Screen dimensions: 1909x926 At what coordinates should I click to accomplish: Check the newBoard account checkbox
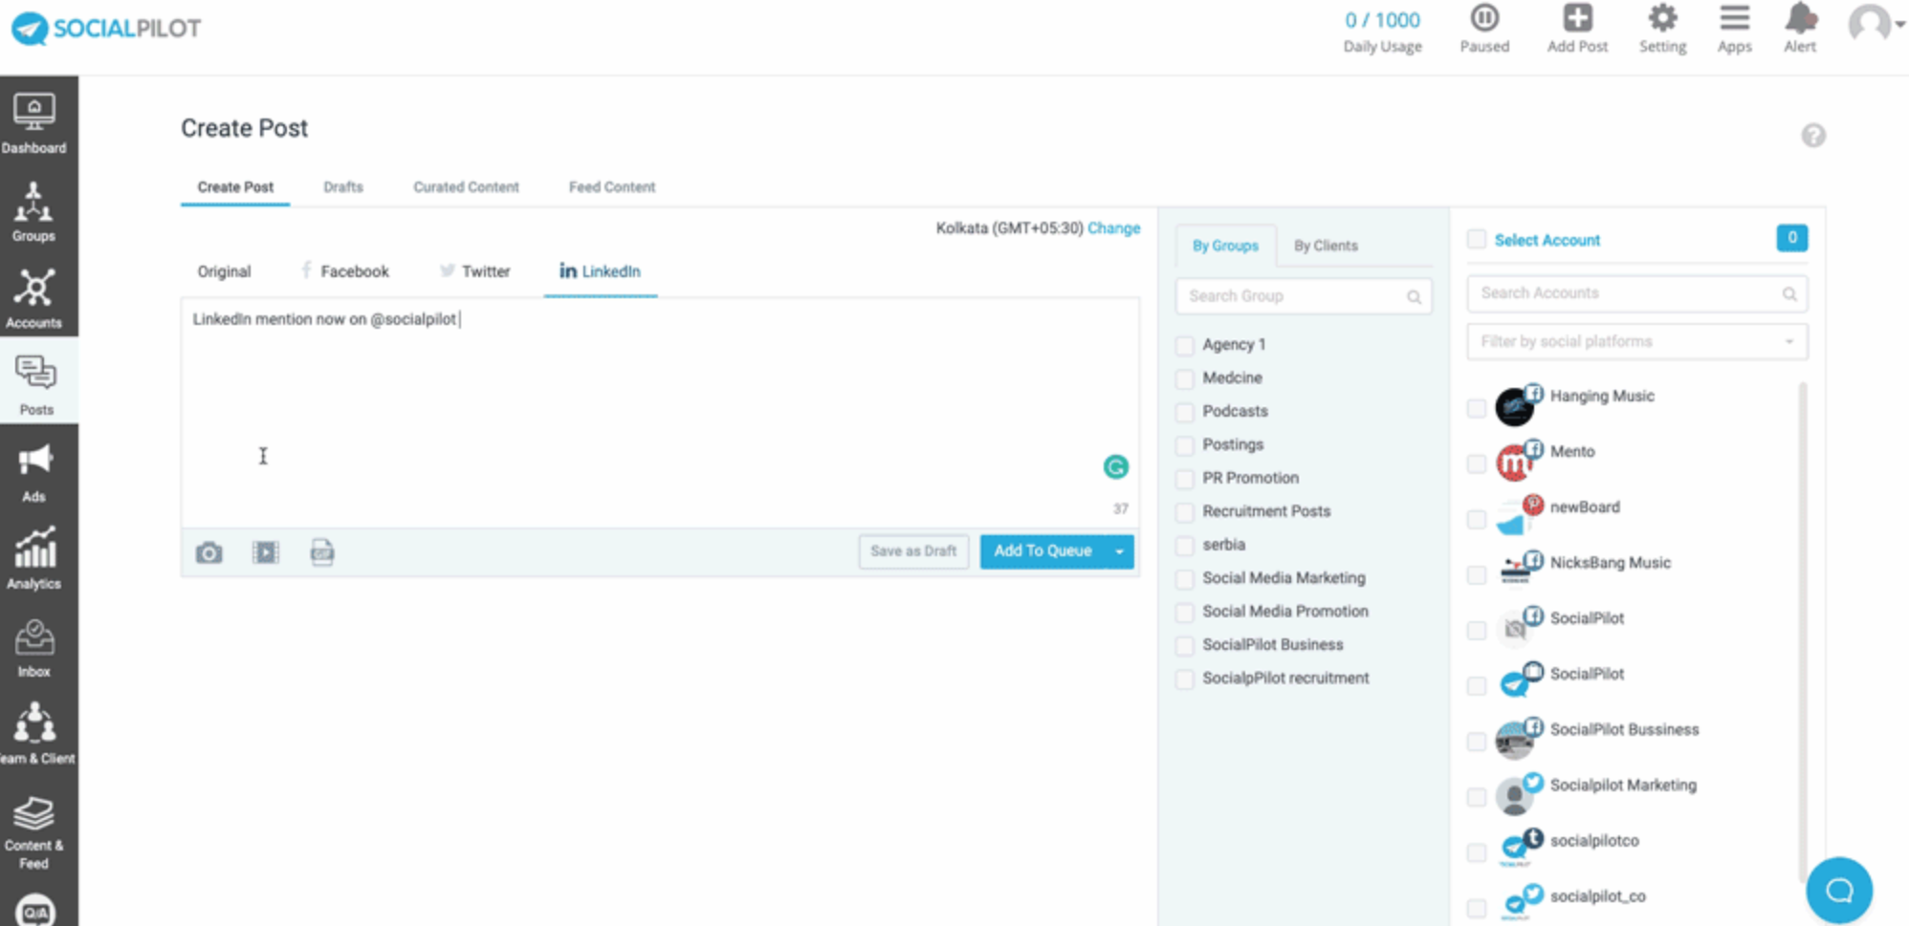(1477, 519)
